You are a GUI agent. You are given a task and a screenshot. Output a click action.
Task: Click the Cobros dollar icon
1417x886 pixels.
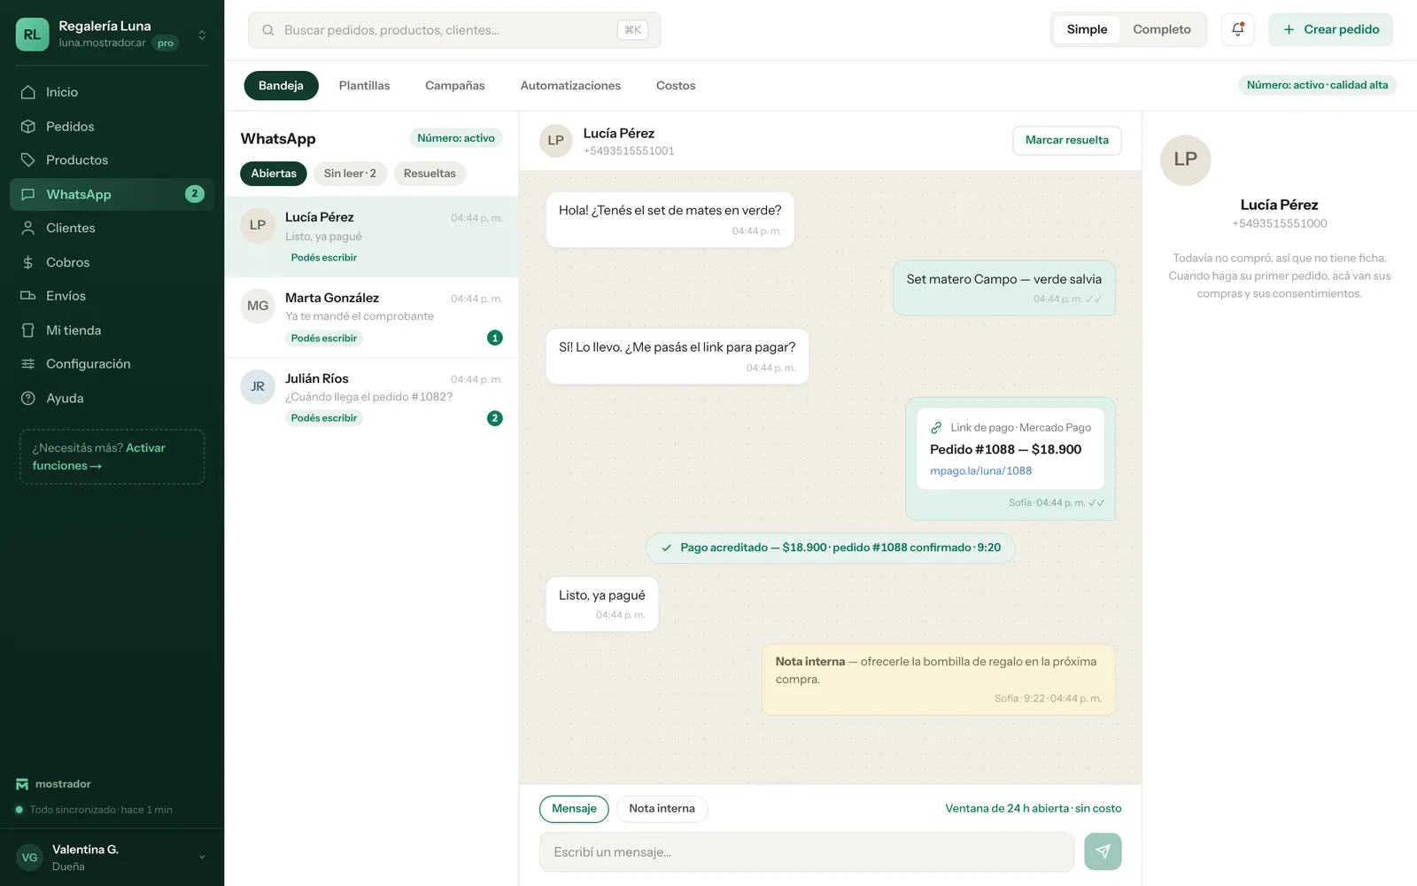(28, 262)
